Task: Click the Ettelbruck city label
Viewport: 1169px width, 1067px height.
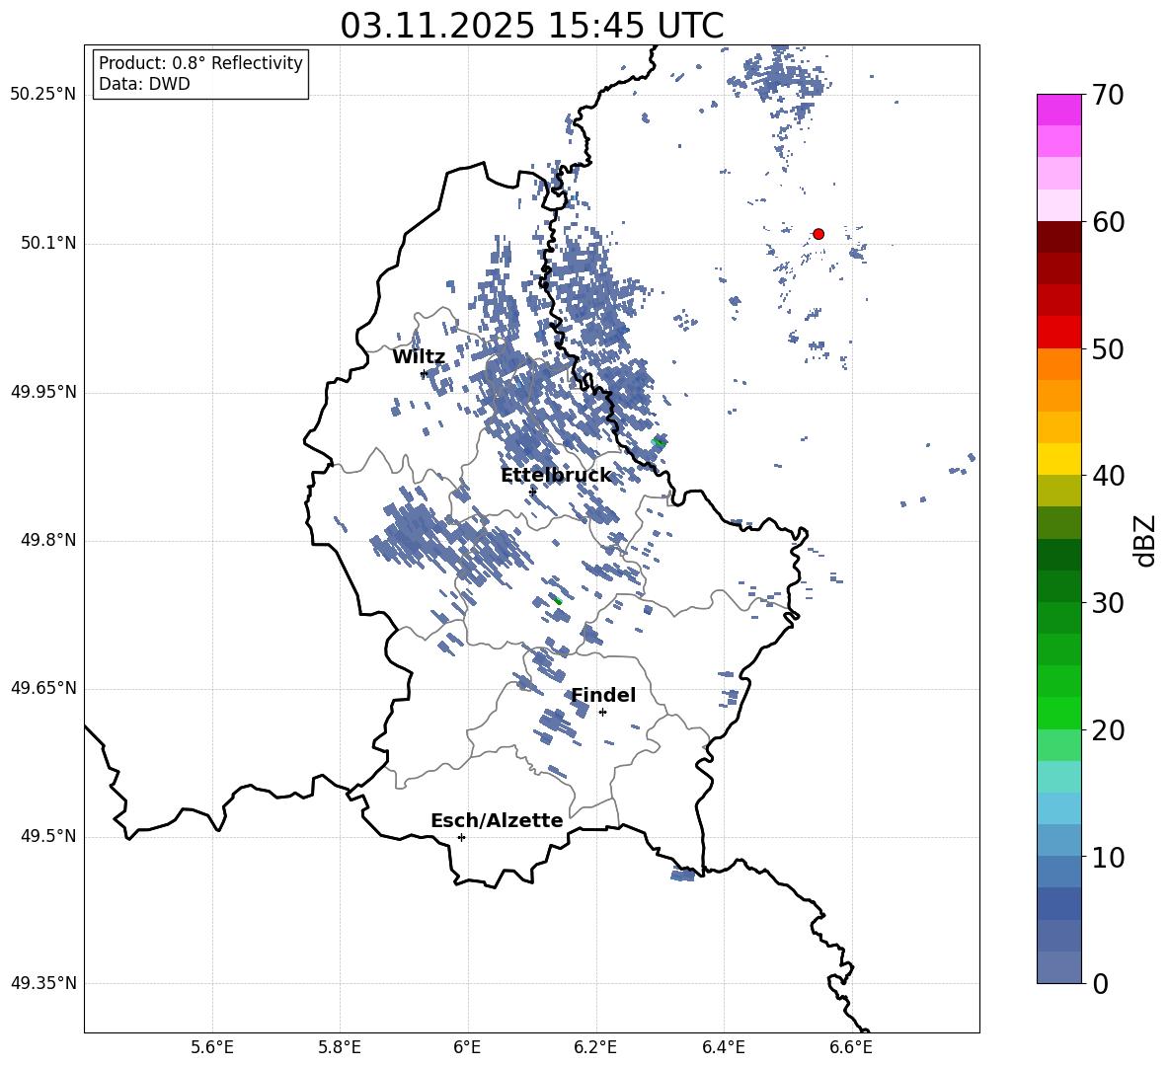Action: (x=556, y=476)
